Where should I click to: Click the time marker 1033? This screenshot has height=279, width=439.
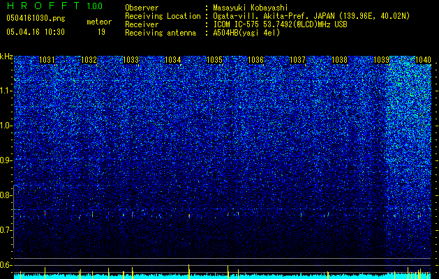[x=131, y=60]
